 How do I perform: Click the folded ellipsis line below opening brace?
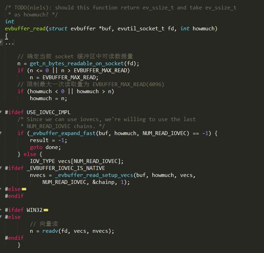10,43
